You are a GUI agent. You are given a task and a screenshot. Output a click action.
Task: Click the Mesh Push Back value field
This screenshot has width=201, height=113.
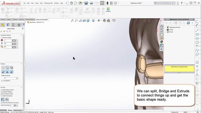pos(12,105)
